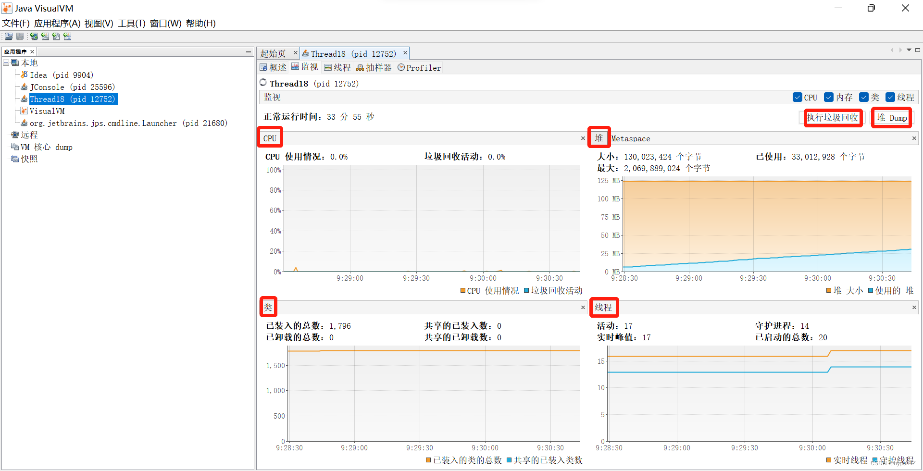The width and height of the screenshot is (923, 471).
Task: Close the 应用程序 panel tab
Action: 32,52
